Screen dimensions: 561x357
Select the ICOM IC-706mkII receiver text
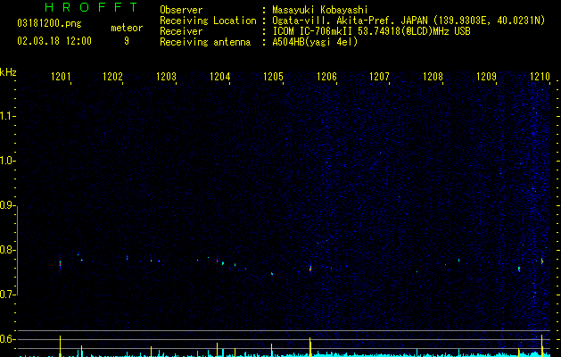tap(314, 31)
